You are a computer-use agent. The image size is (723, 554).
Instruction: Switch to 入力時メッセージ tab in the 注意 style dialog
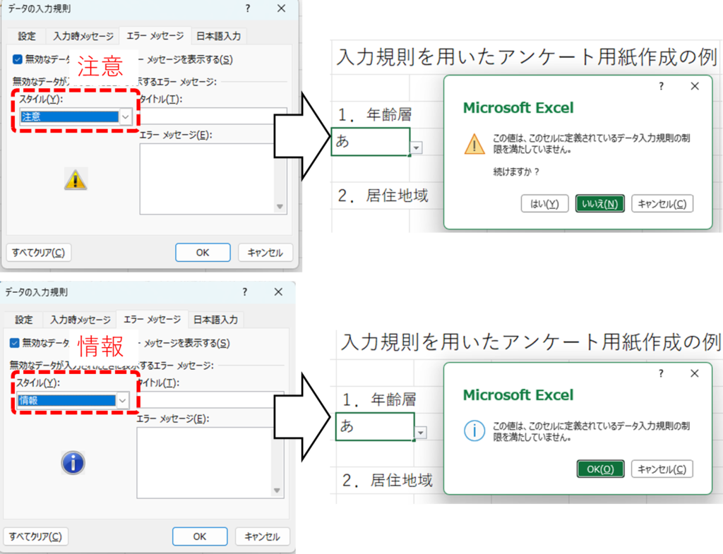(83, 36)
